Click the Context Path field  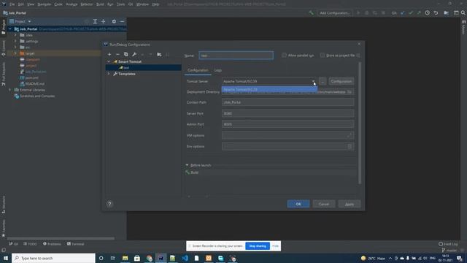(x=288, y=102)
